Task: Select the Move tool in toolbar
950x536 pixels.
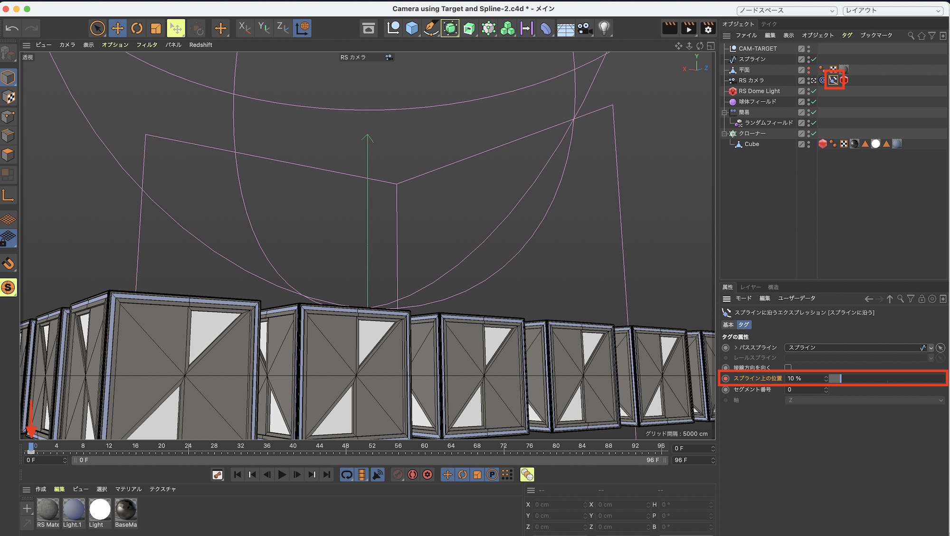Action: click(117, 28)
